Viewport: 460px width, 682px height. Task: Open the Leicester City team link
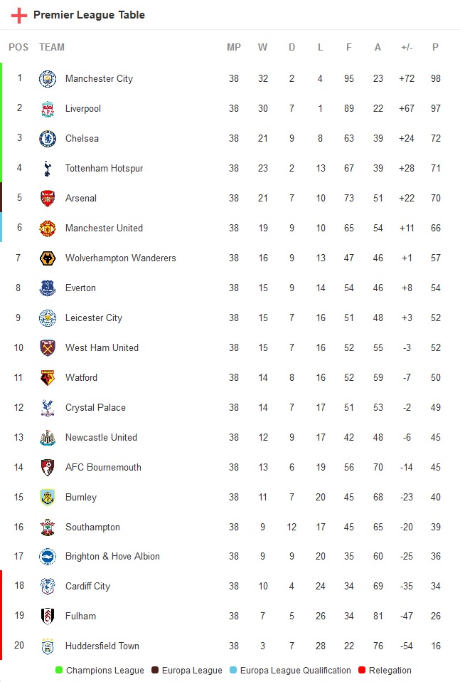[x=94, y=318]
